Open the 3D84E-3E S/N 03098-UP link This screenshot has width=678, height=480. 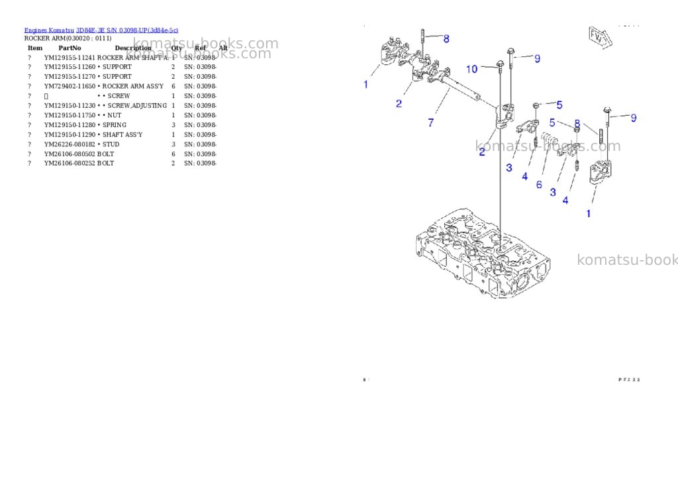coord(127,30)
